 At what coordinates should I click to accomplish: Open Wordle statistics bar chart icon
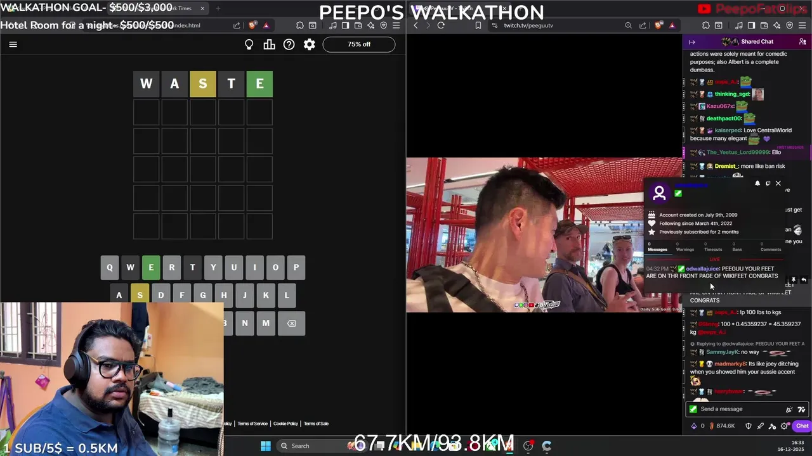[x=270, y=44]
